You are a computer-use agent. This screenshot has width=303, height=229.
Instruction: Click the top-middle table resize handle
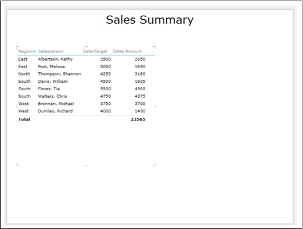click(86, 47)
